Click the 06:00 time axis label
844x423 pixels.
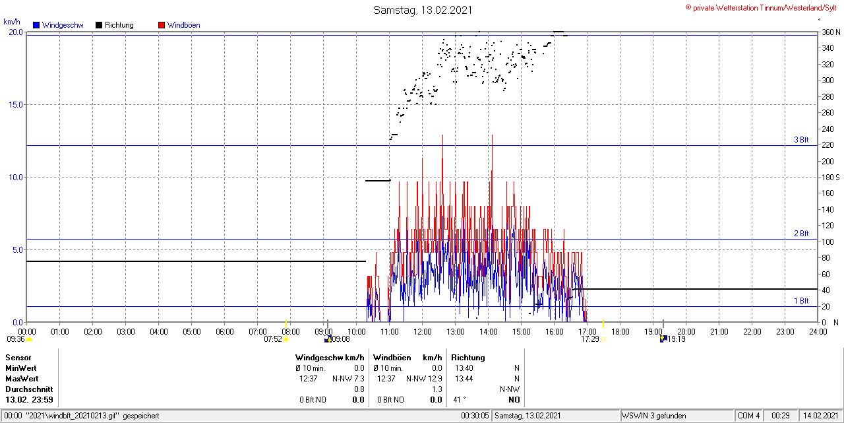click(225, 331)
